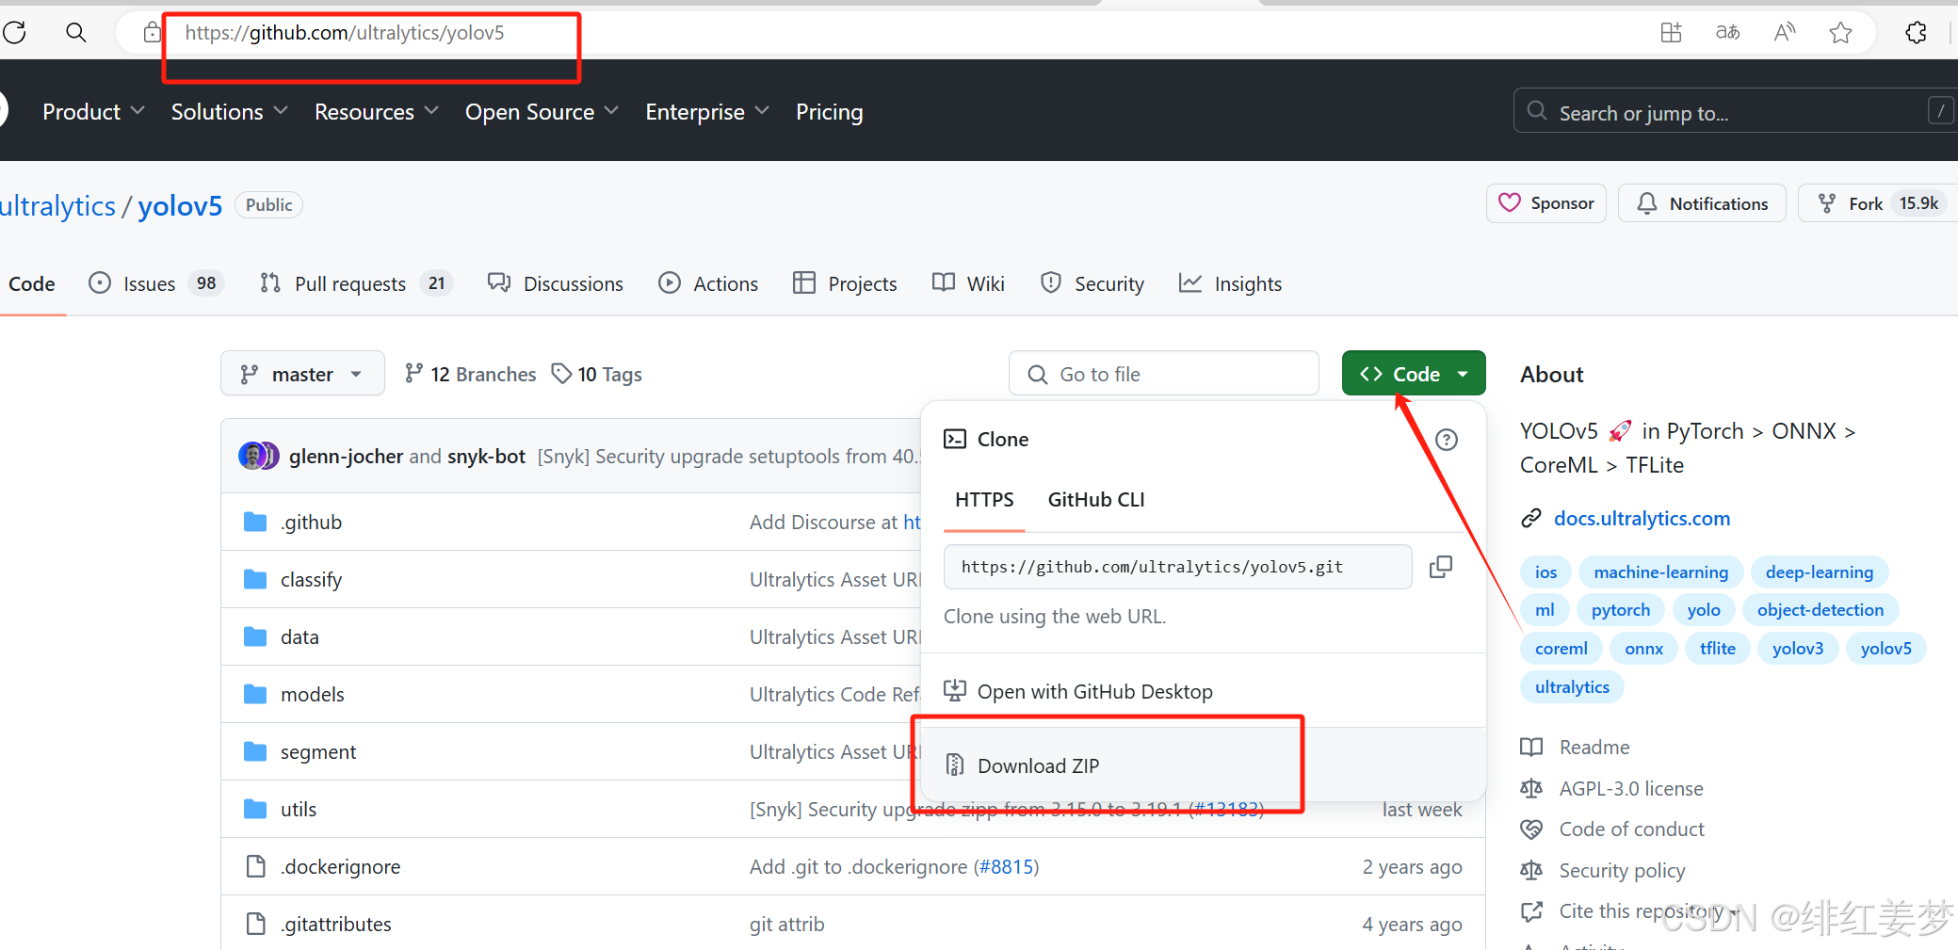Open the Pricing page
1958x950 pixels.
[829, 111]
